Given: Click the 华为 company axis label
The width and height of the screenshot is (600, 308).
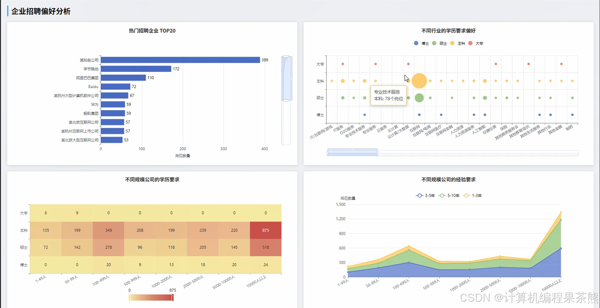Looking at the screenshot, I should click(95, 105).
